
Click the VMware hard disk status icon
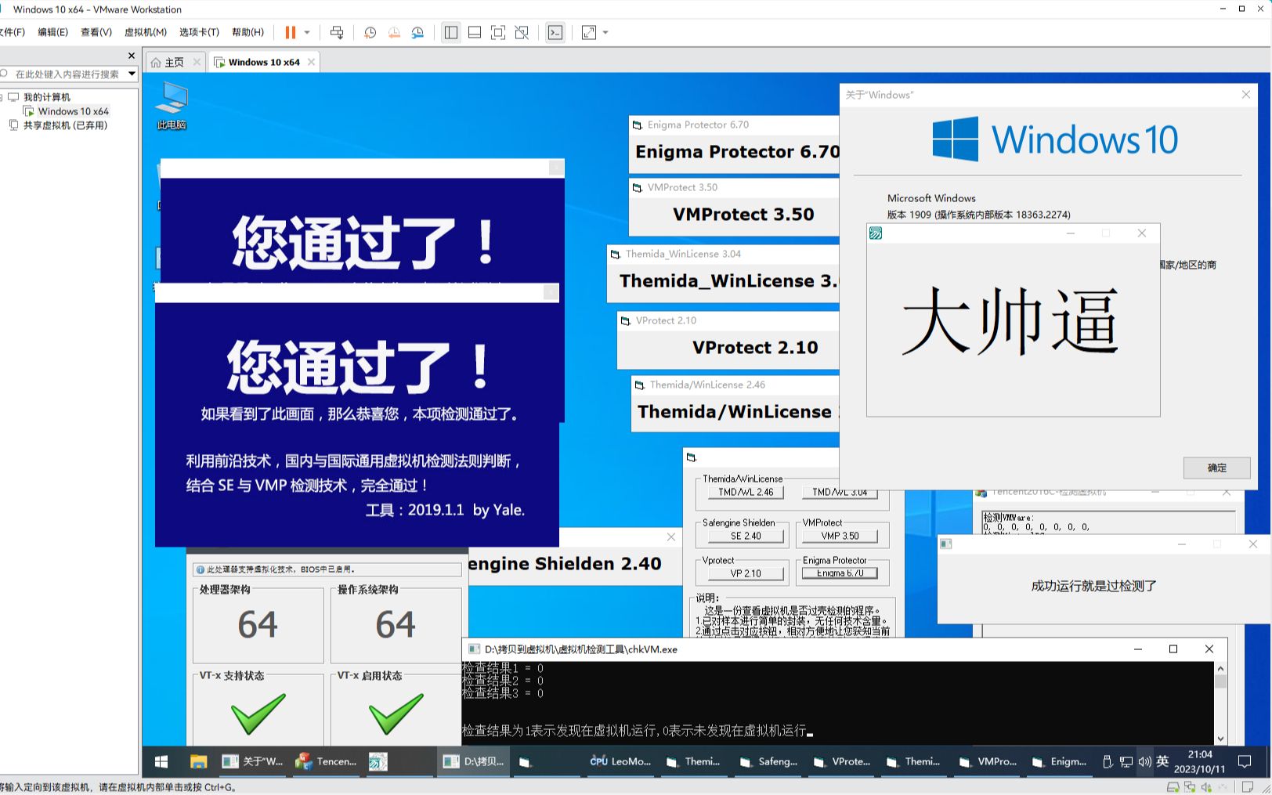pos(1173,787)
